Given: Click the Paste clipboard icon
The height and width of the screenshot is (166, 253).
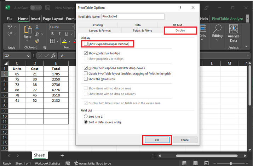Looking at the screenshot, I should [x=28, y=32].
